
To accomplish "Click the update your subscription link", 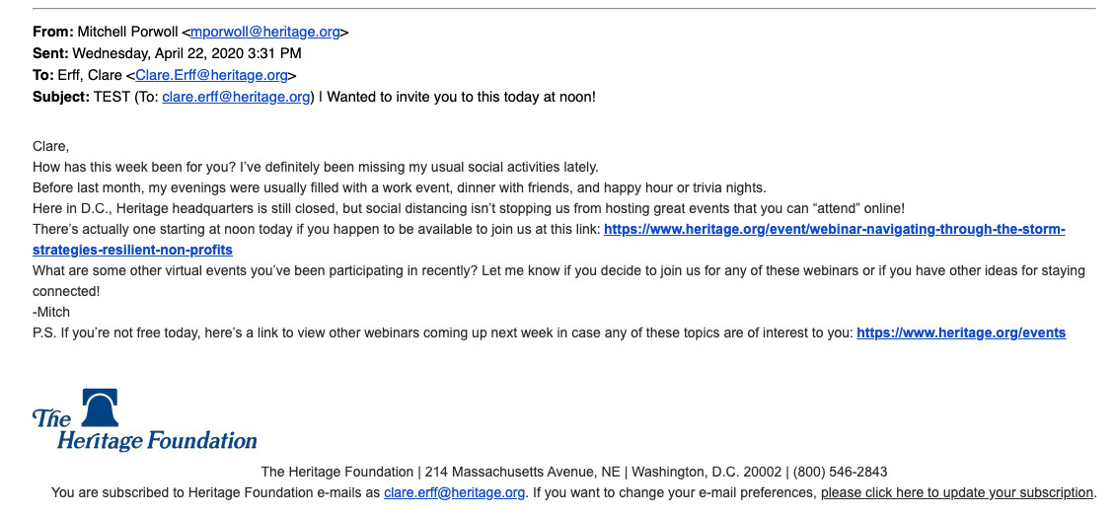I will click(x=957, y=492).
